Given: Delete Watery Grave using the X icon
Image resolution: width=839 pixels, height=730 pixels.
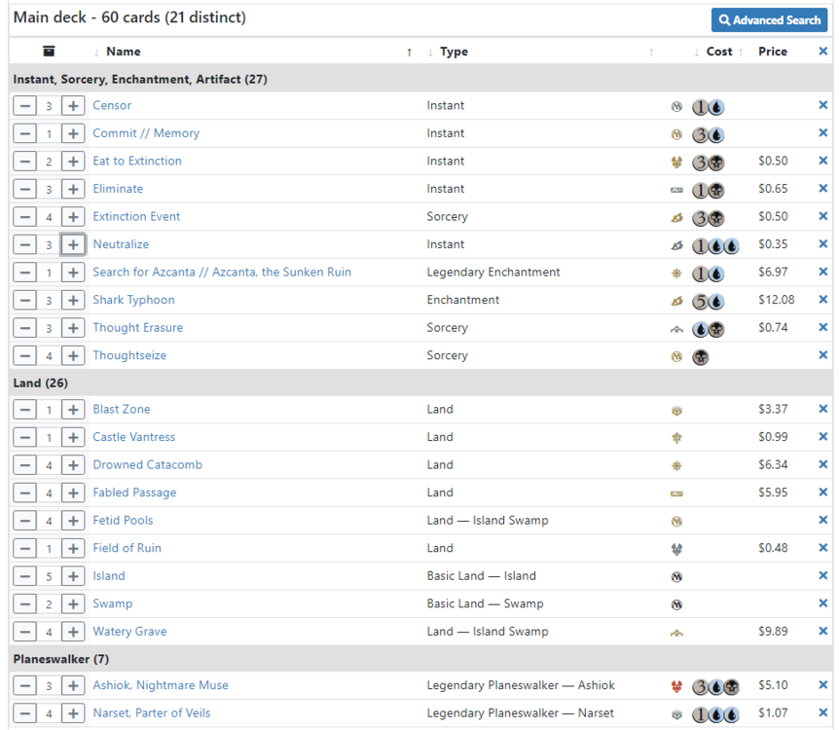Looking at the screenshot, I should coord(822,632).
